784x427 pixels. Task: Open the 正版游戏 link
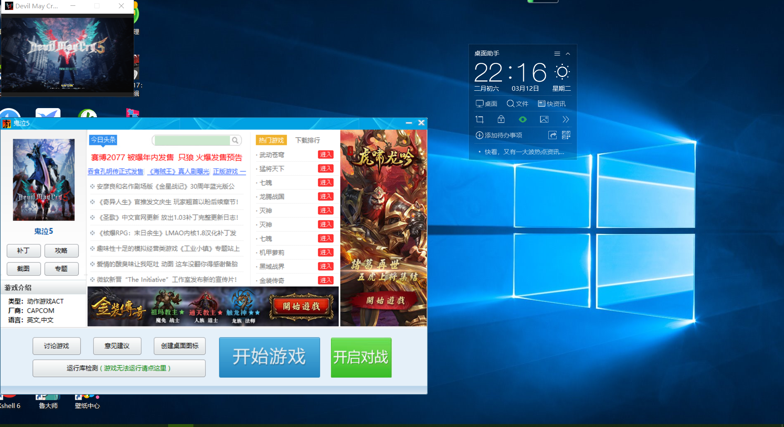pyautogui.click(x=229, y=171)
